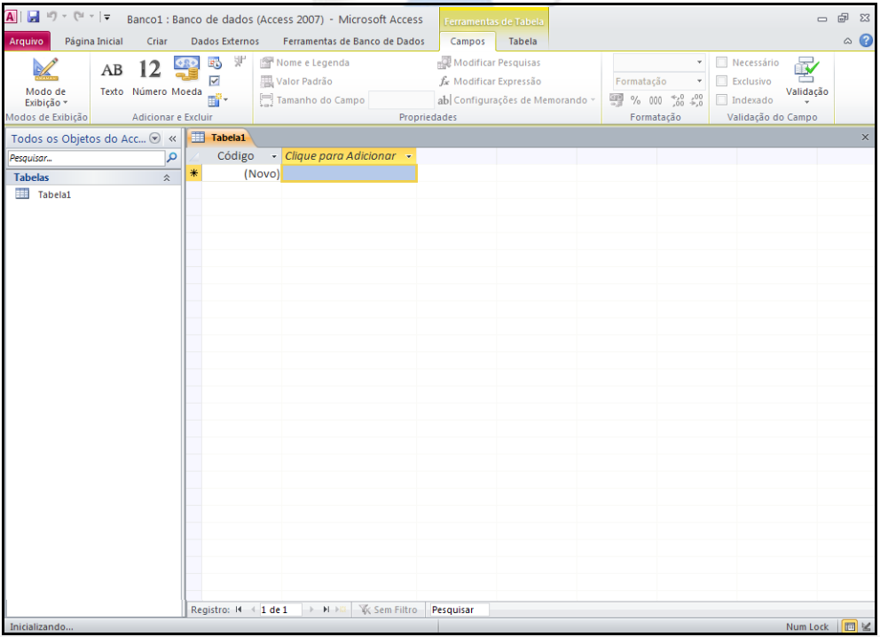Click the Save icon in quick access toolbar
880x637 pixels.
[x=33, y=17]
